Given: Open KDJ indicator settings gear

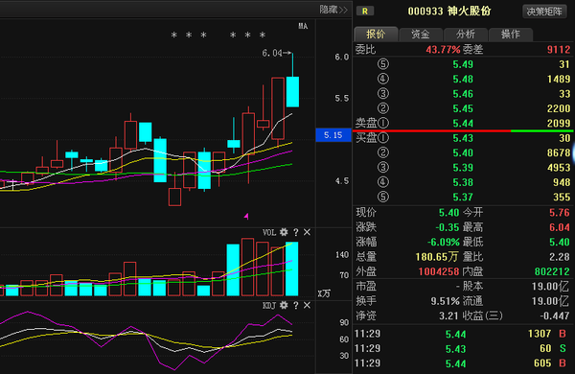Looking at the screenshot, I should [x=284, y=305].
